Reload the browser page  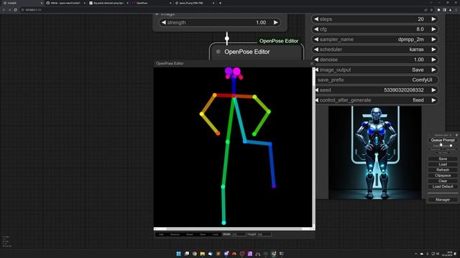click(x=15, y=9)
